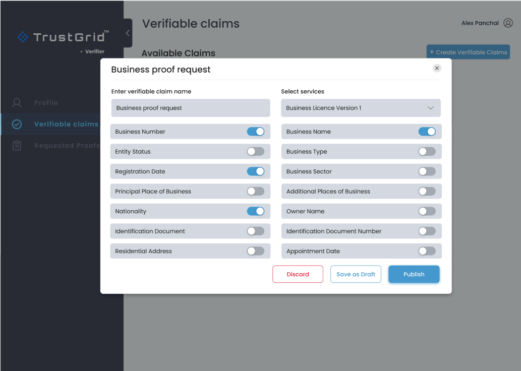Open the user account avatar icon
521x371 pixels.
508,23
